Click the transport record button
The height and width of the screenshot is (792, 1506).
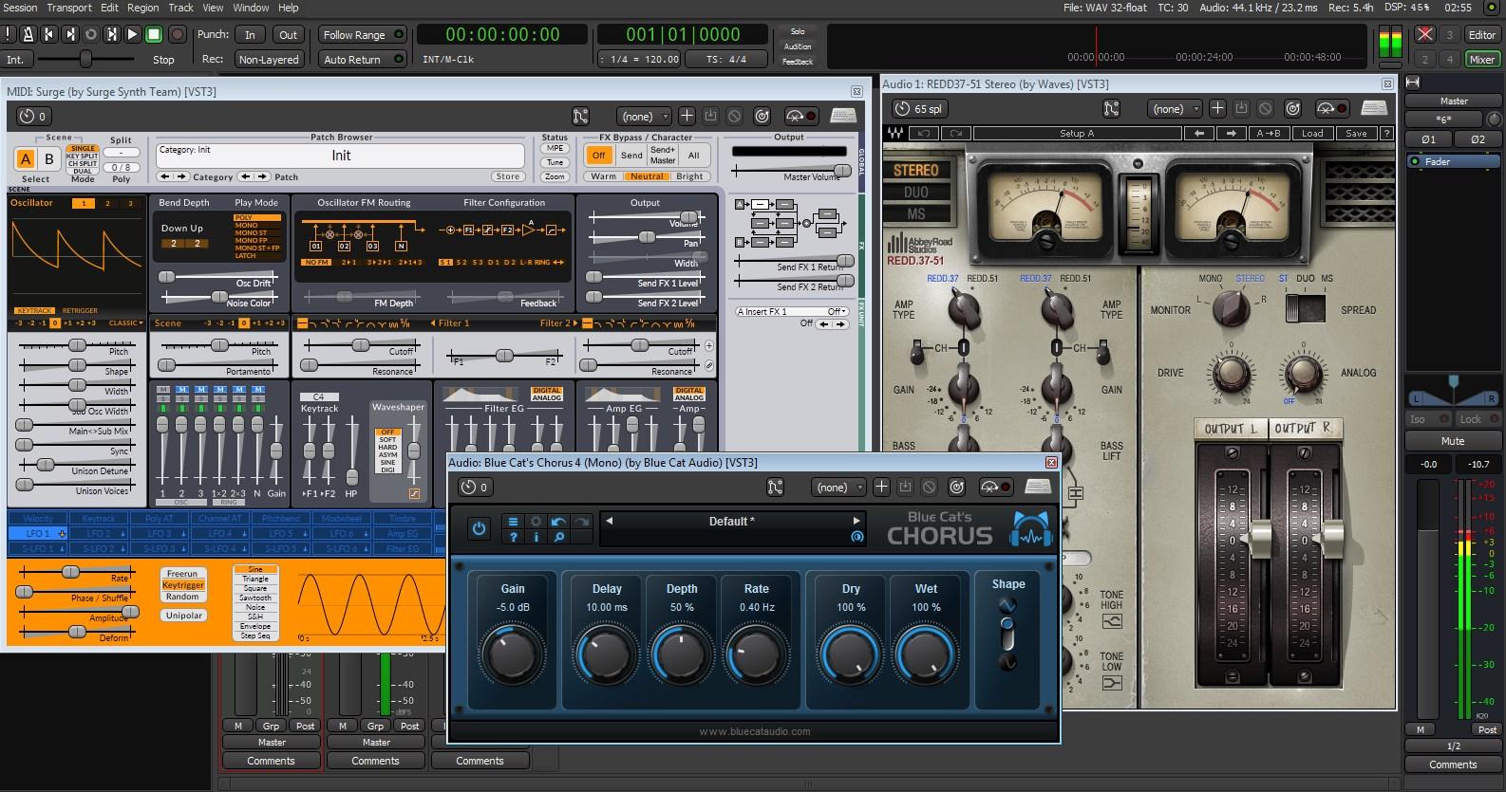tap(177, 34)
